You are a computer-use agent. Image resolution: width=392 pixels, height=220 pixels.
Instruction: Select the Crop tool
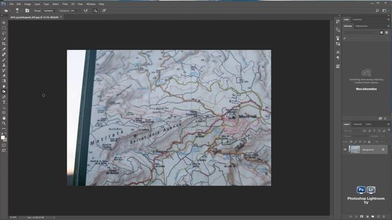pos(4,44)
